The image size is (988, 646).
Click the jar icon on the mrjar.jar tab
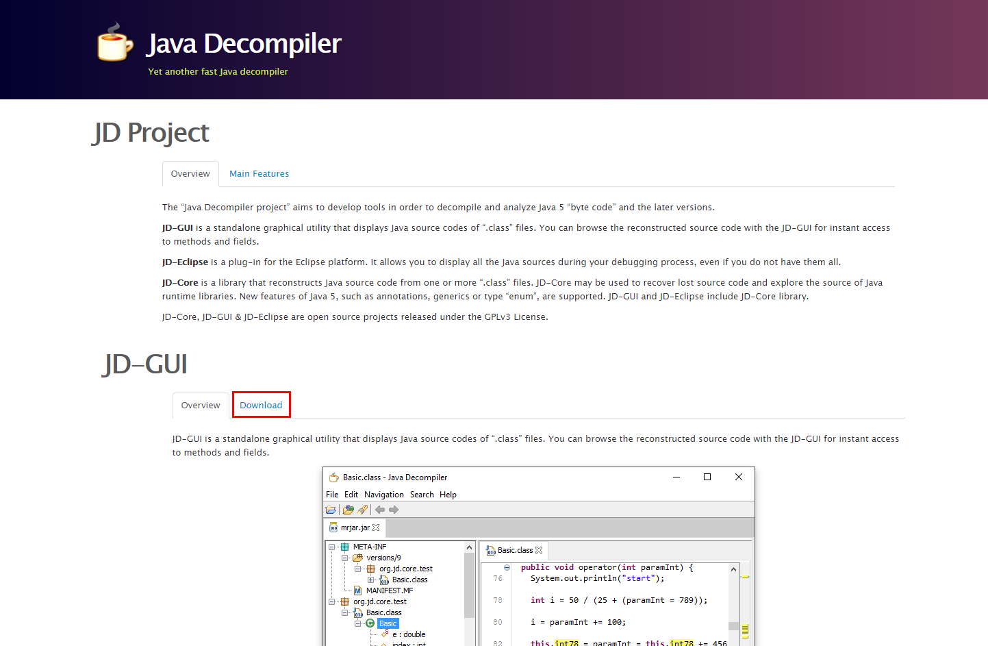pyautogui.click(x=333, y=527)
